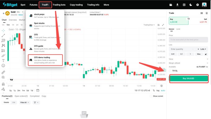Open the TradFi menu
Image resolution: width=211 pixels, height=119 pixels.
[x=45, y=5]
